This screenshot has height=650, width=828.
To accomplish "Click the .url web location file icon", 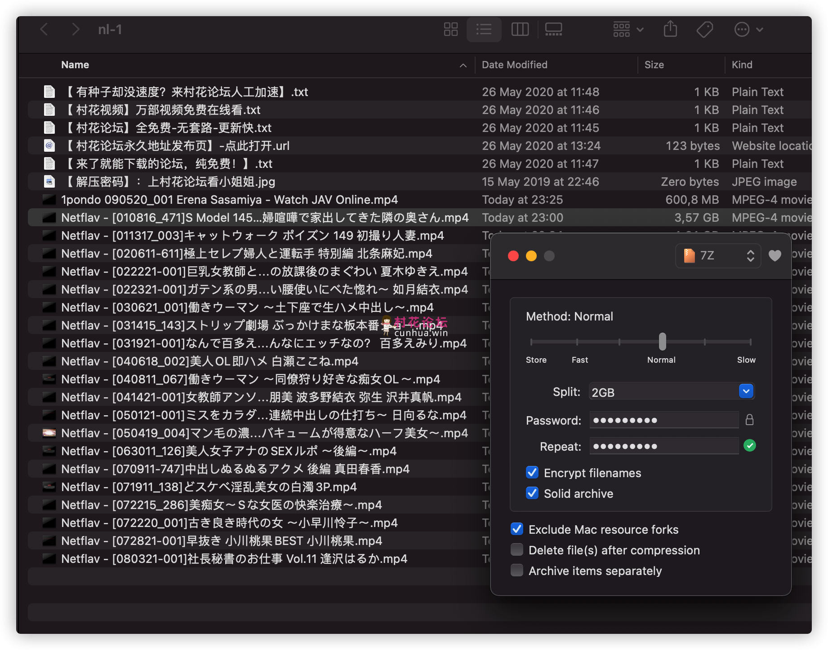I will tap(49, 145).
